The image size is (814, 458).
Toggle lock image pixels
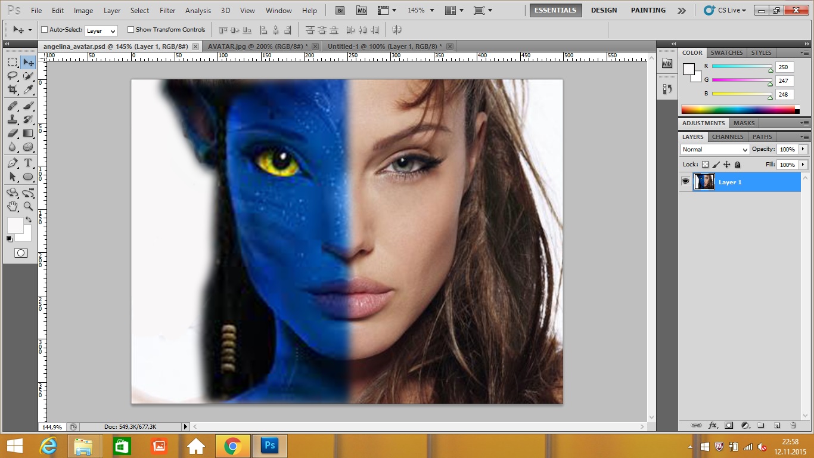pos(716,165)
